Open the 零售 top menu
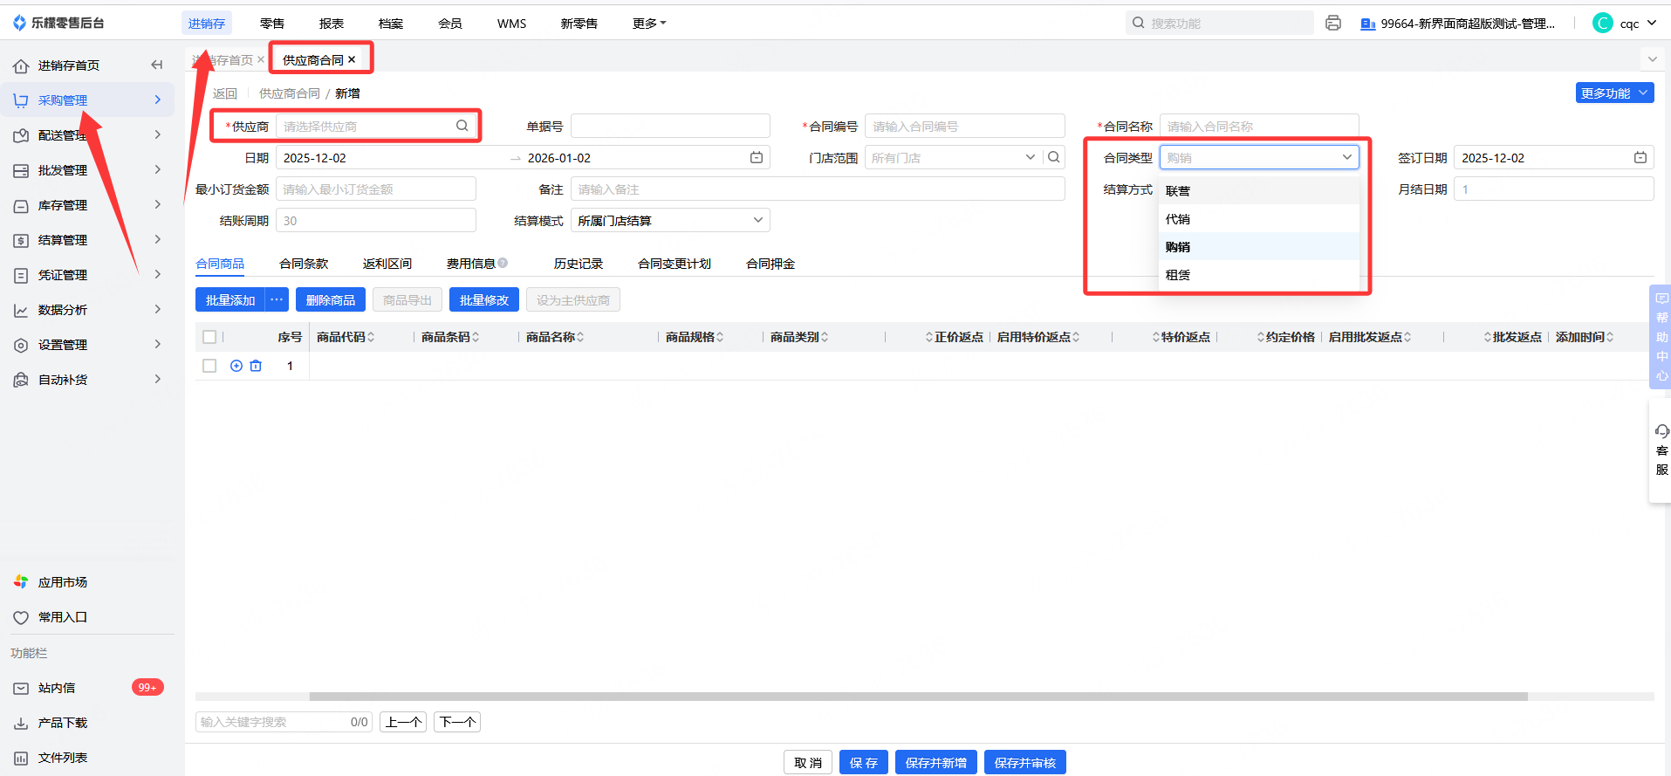This screenshot has height=776, width=1671. click(272, 24)
